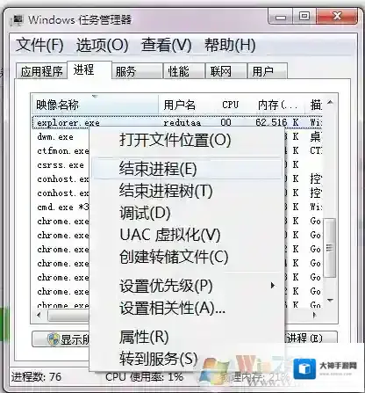Choose UAC 虚拟化(V) in context menu
Screen dimensions: 365x393
pos(187,235)
